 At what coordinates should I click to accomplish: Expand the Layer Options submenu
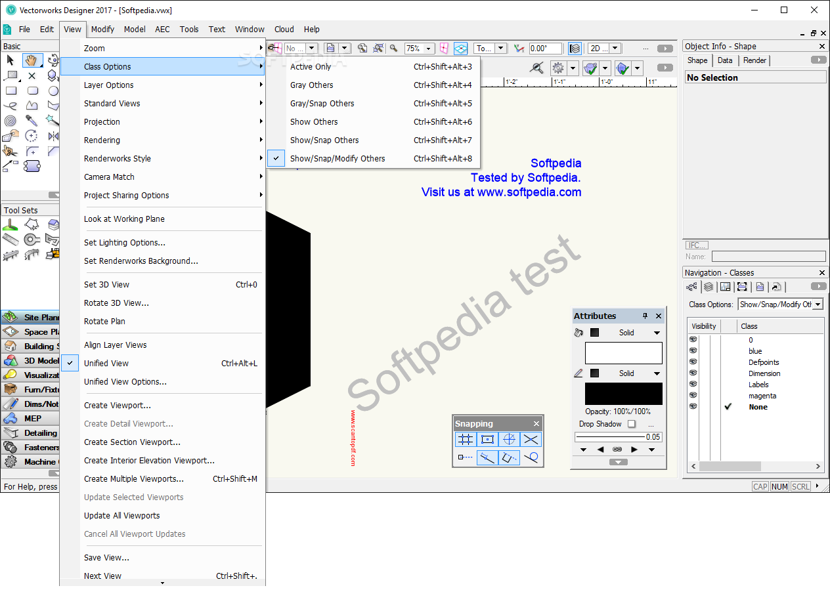(162, 85)
